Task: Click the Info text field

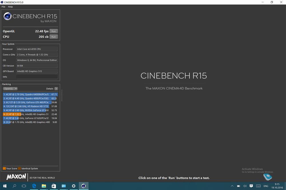Action: (x=37, y=77)
